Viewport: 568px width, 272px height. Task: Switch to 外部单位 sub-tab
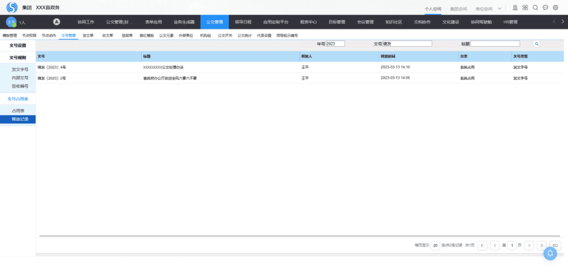186,36
